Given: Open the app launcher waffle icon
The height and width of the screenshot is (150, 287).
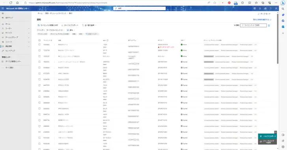Looking at the screenshot, I should click(x=2, y=8).
